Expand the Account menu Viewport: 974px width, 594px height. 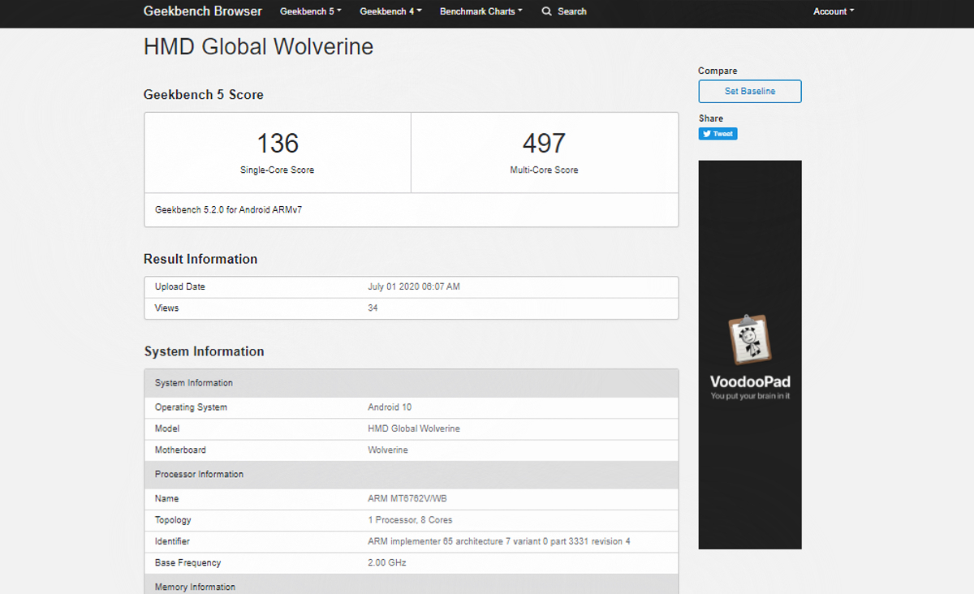(833, 11)
